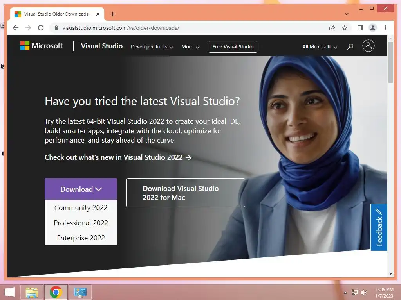401x300 pixels.
Task: Expand the Developer Tools menu
Action: click(152, 47)
